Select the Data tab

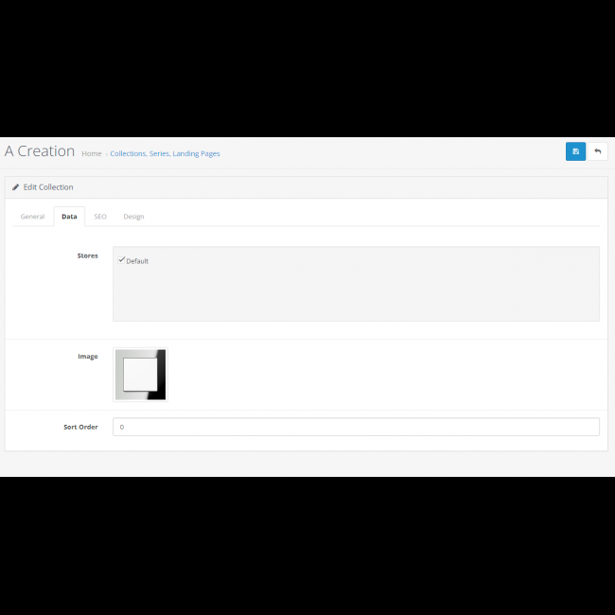(69, 217)
